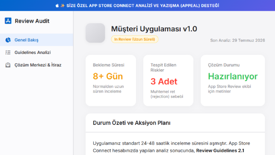This screenshot has height=155, width=275.
Task: Open the Guidelines Analizi menu item
Action: click(x=36, y=52)
